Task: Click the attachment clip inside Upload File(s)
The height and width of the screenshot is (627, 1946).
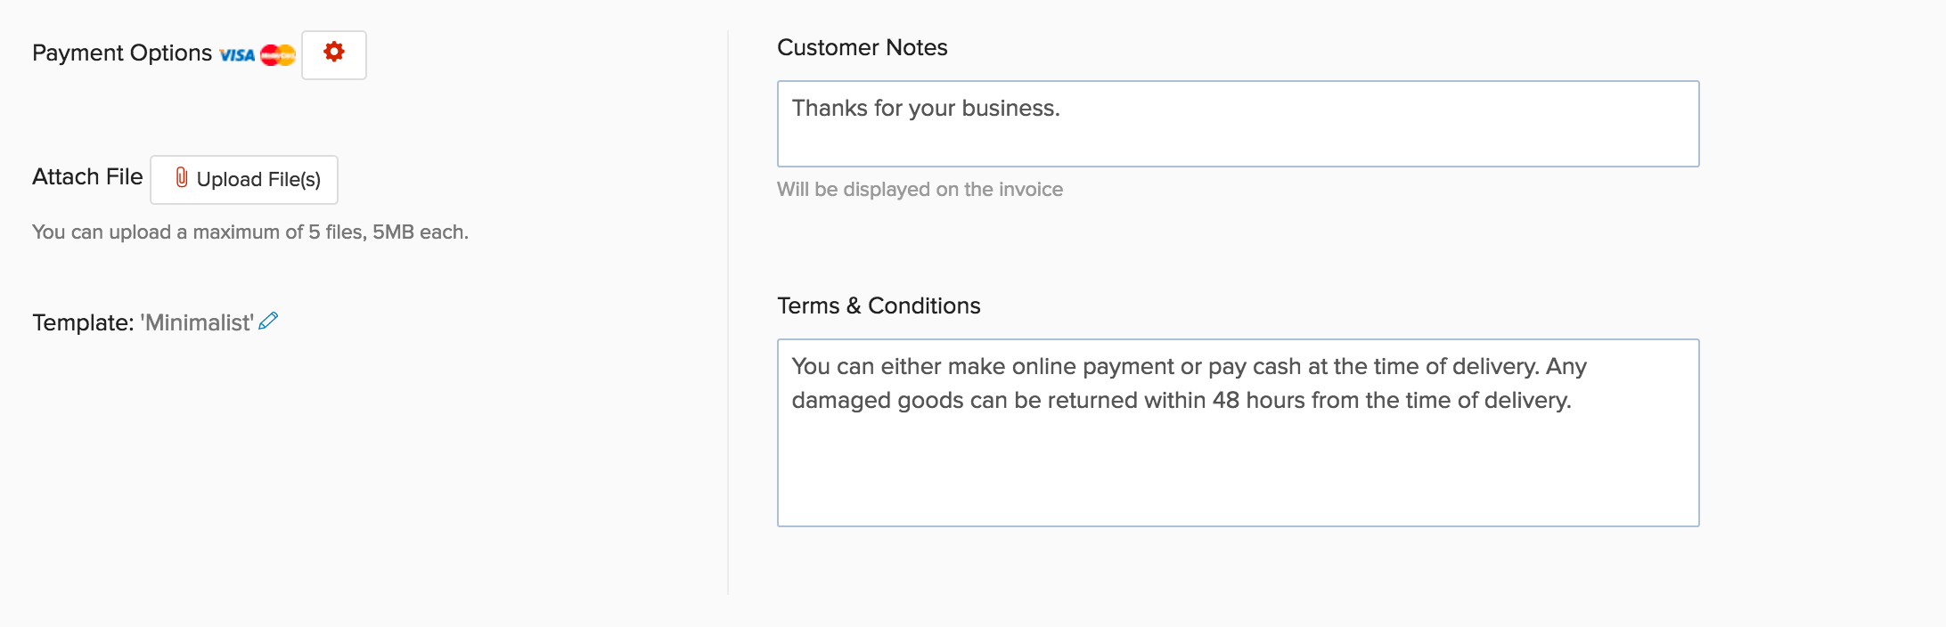Action: [181, 179]
